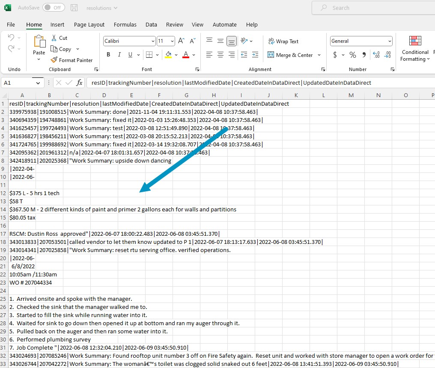The height and width of the screenshot is (368, 435).
Task: Apply Merge & Center
Action: 290,55
